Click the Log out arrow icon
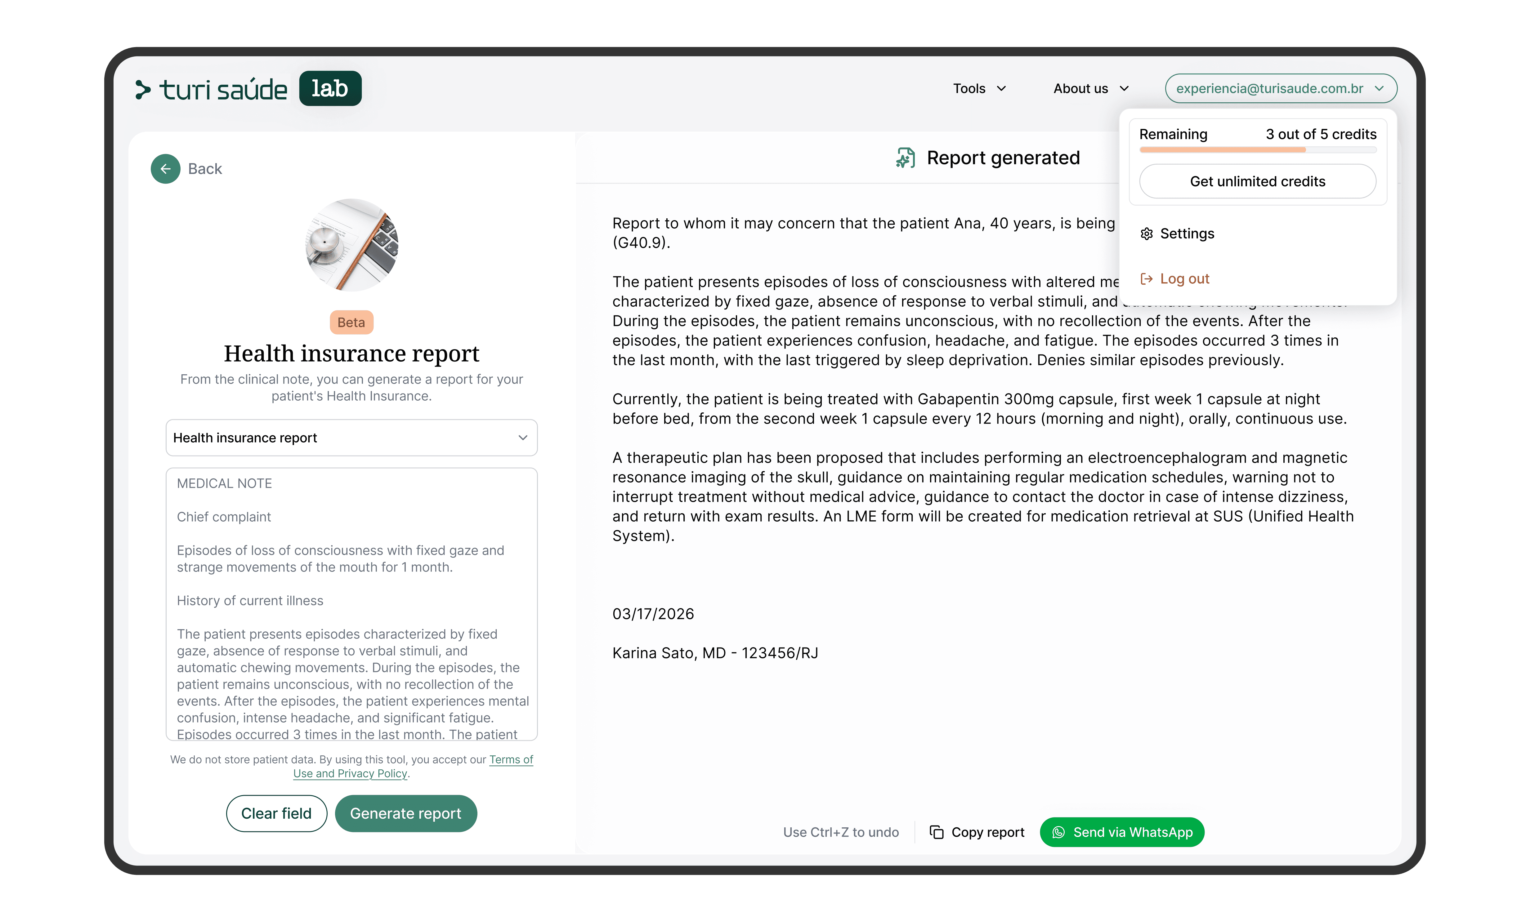Image resolution: width=1530 pixels, height=921 pixels. point(1146,279)
